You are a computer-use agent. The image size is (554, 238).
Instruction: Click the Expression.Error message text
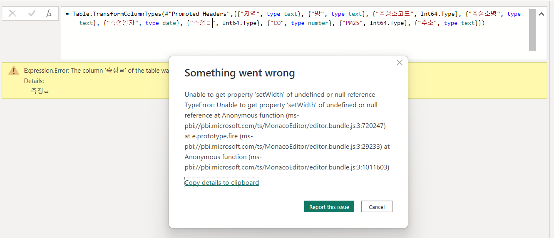click(96, 71)
